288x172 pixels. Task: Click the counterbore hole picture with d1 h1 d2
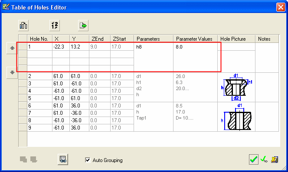coord(236,87)
